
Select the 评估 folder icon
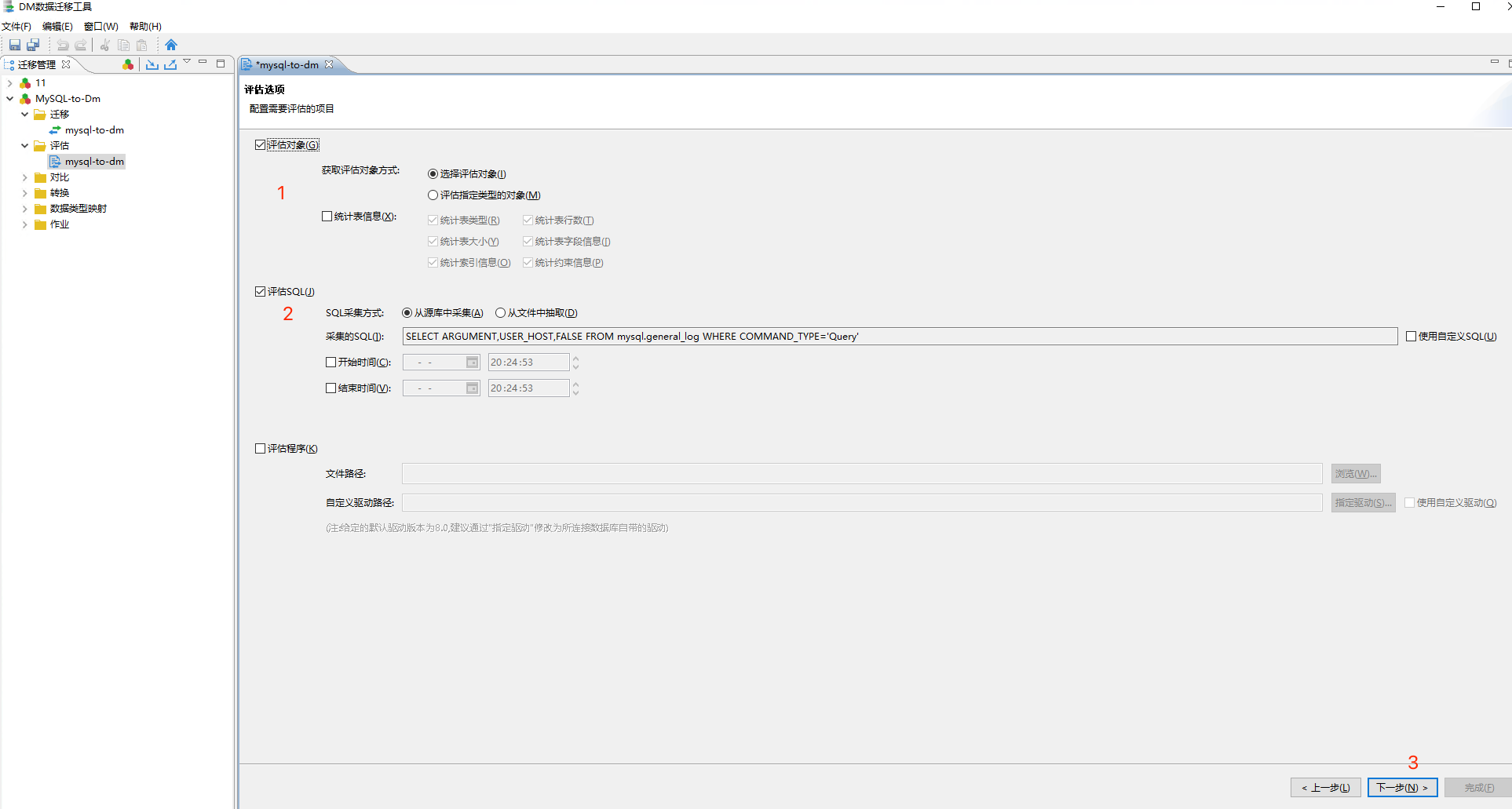click(40, 145)
